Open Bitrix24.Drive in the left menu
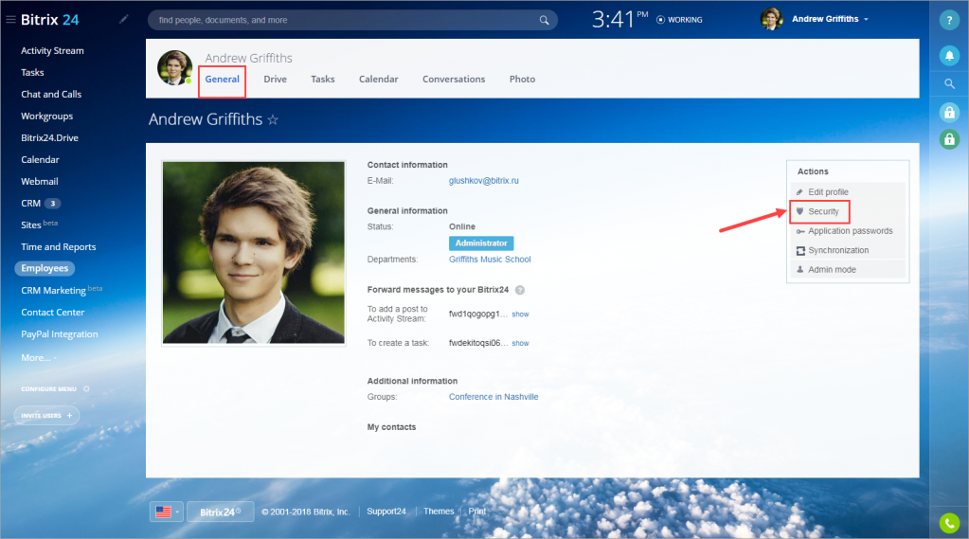969x539 pixels. (49, 138)
